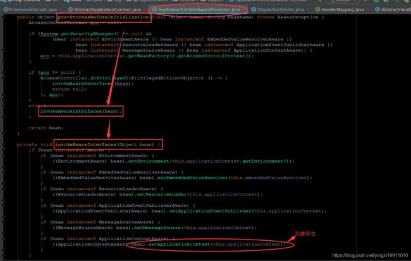Image resolution: width=411 pixels, height=261 pixels.
Task: Click doPrivileged method call
Action: click(x=107, y=78)
